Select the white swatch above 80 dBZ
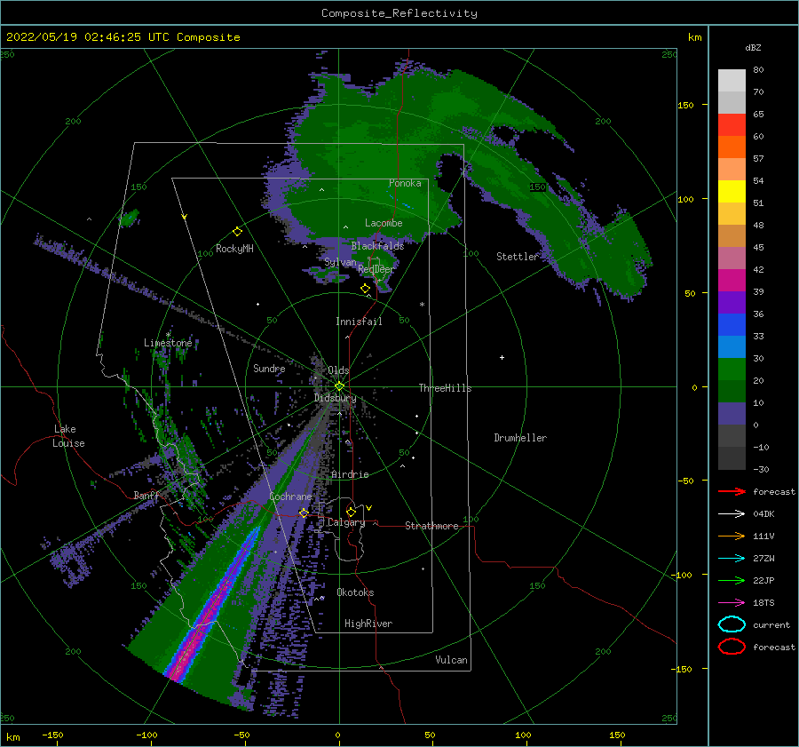 pos(732,80)
